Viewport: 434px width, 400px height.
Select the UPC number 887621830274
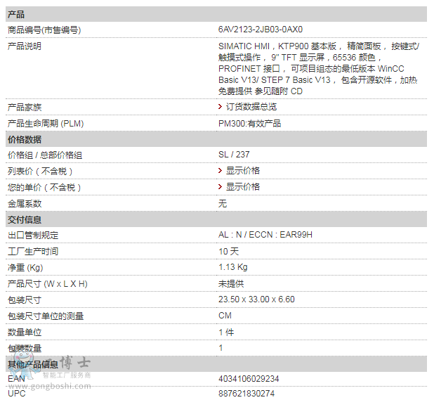246,394
